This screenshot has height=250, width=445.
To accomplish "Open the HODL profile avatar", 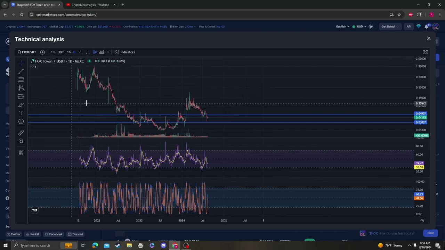I will click(x=435, y=27).
